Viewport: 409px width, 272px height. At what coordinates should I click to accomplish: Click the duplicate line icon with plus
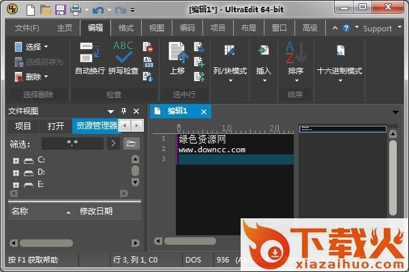[199, 62]
